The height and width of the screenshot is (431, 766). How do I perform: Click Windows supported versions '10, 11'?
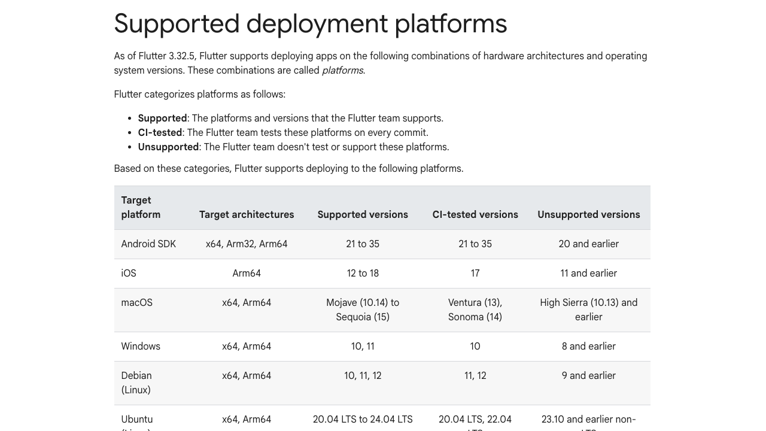tap(363, 346)
